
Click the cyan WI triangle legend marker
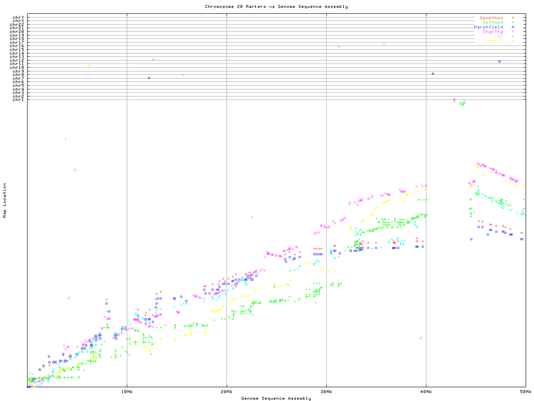[x=513, y=36]
